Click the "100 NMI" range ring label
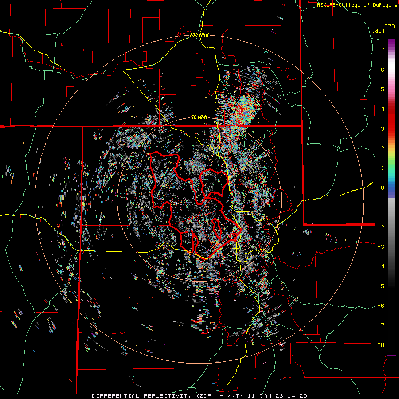Image resolution: width=399 pixels, height=399 pixels. tap(199, 35)
